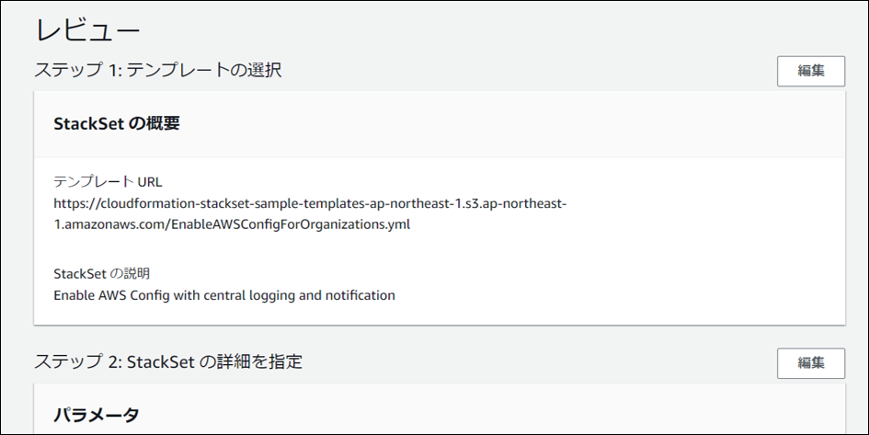Click the テンプレート URL field label
The image size is (869, 435).
[108, 181]
